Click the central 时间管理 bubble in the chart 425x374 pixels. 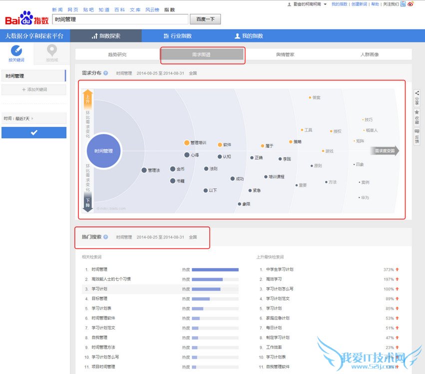pos(103,151)
